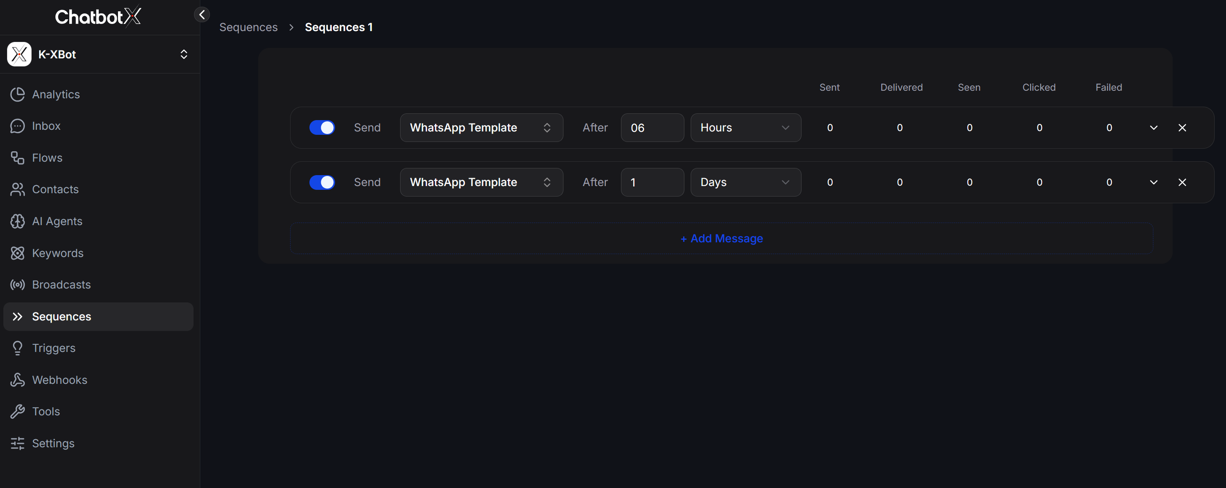The image size is (1226, 488).
Task: Expand the 06 Hours message row
Action: pyautogui.click(x=1153, y=128)
